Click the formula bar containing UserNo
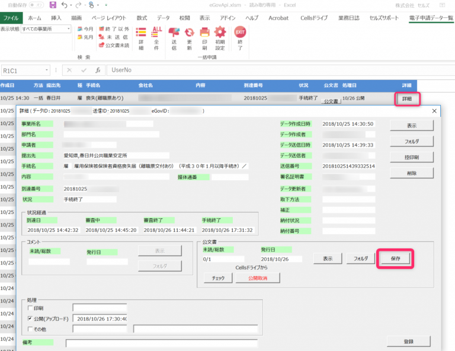The image size is (455, 351). [281, 70]
